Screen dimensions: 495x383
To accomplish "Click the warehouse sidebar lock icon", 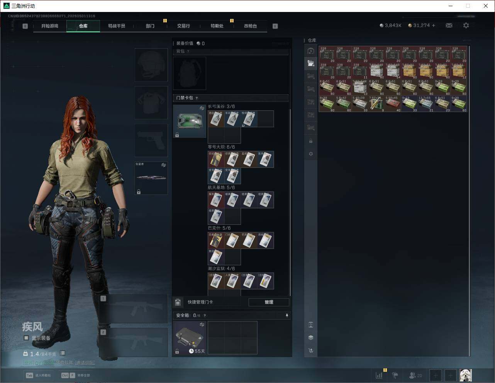I will pos(311,141).
